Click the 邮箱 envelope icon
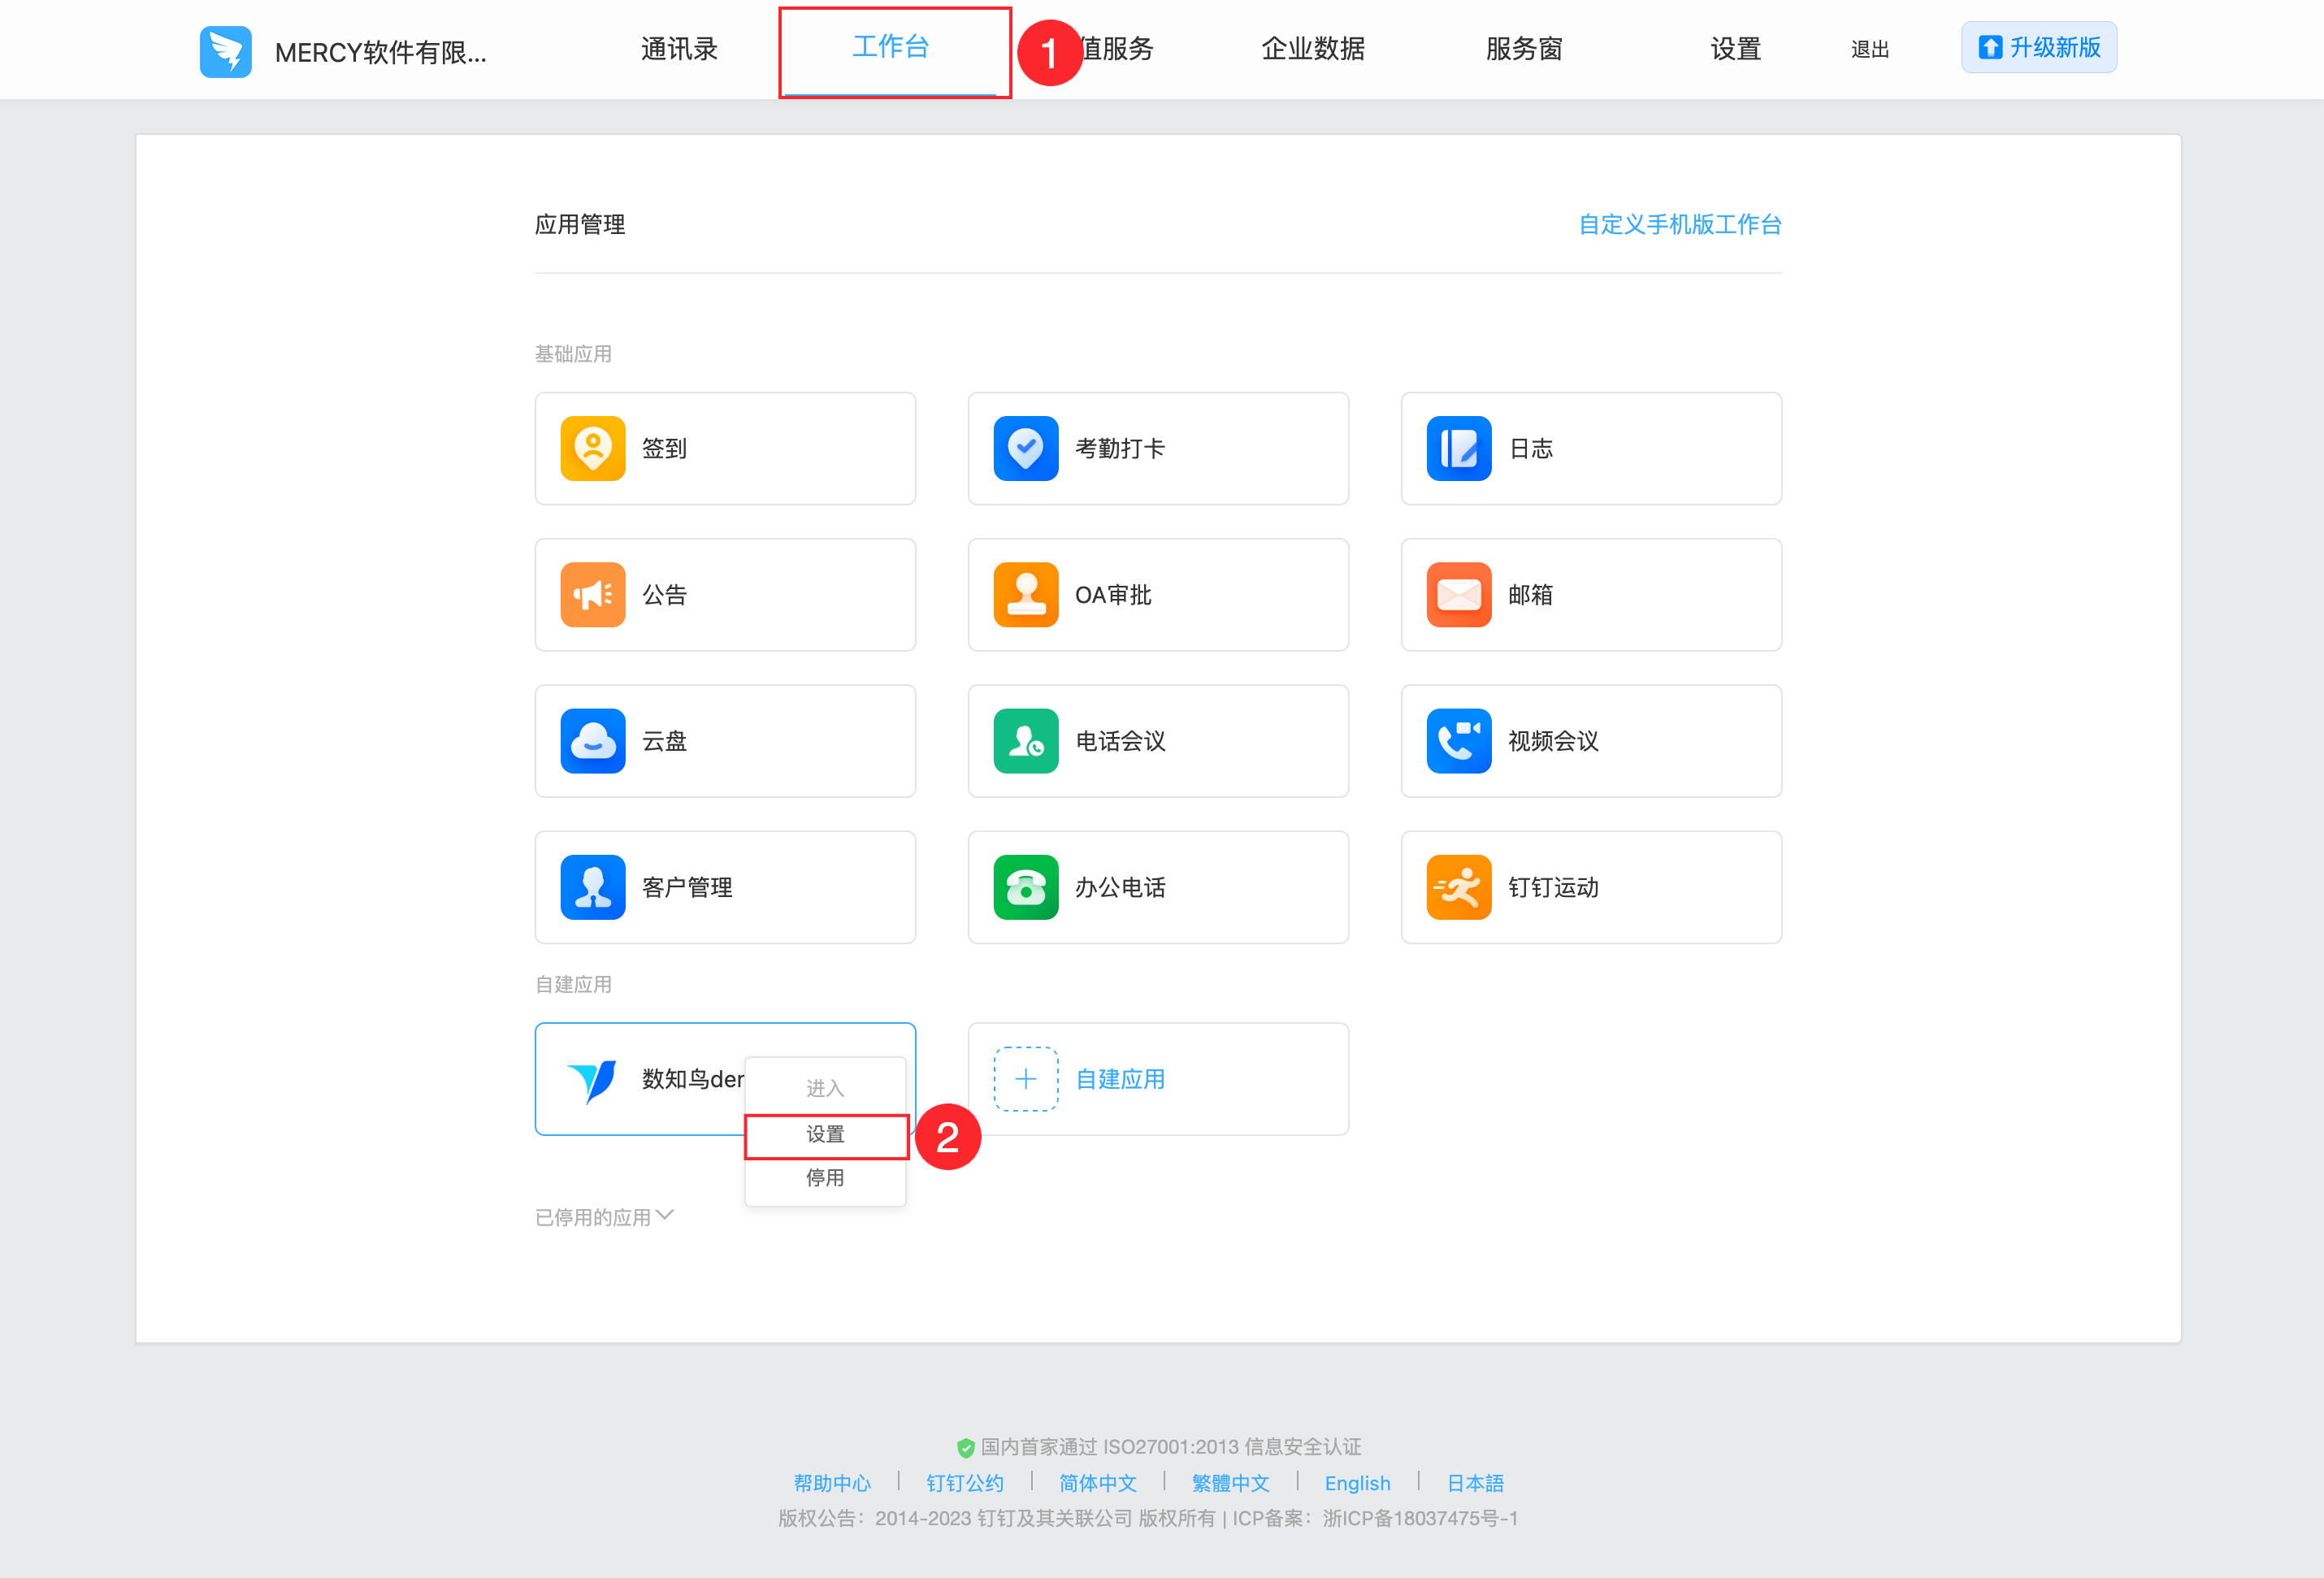Image resolution: width=2324 pixels, height=1578 pixels. [x=1458, y=594]
